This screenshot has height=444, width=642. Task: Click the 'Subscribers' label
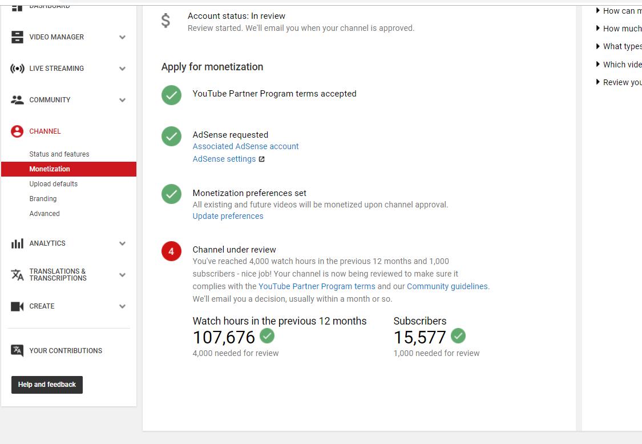420,321
